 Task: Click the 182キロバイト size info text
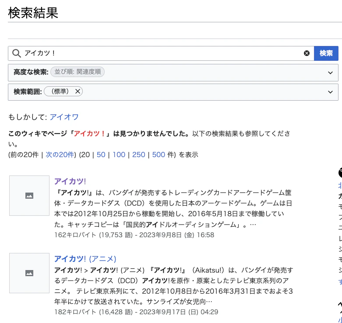[136, 312]
